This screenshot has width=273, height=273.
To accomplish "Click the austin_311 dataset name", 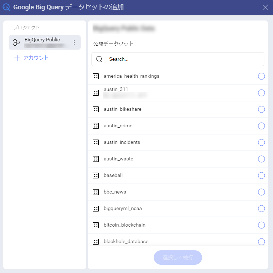I will pyautogui.click(x=116, y=89).
